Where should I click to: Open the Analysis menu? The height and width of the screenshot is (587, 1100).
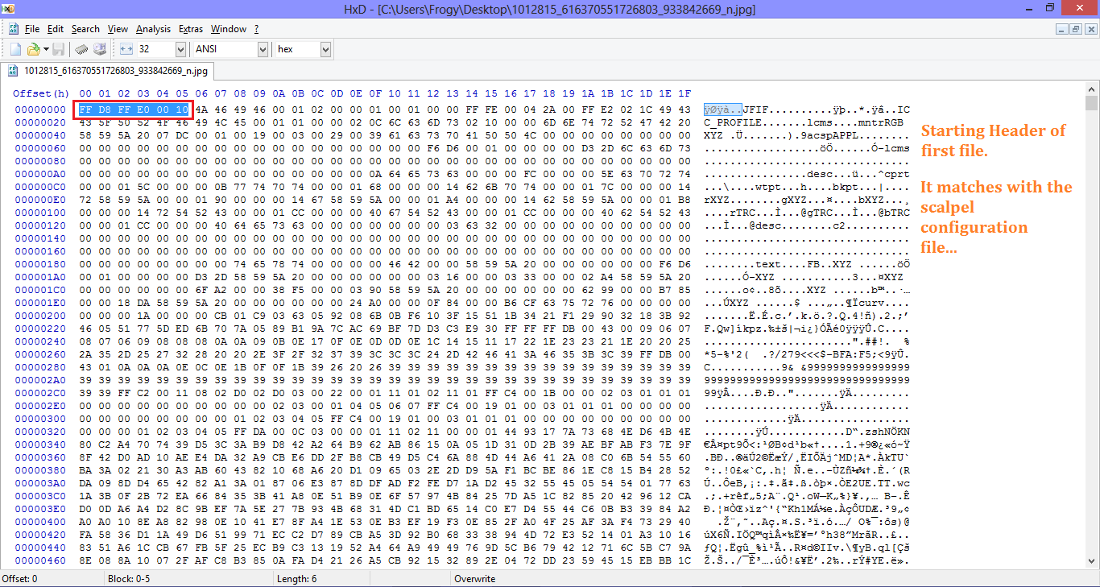(x=153, y=28)
